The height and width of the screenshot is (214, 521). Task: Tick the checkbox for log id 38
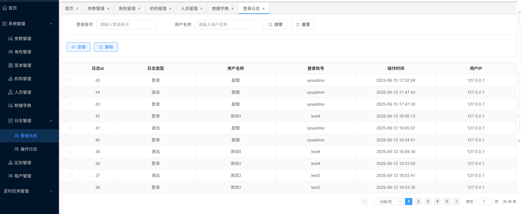(70, 164)
